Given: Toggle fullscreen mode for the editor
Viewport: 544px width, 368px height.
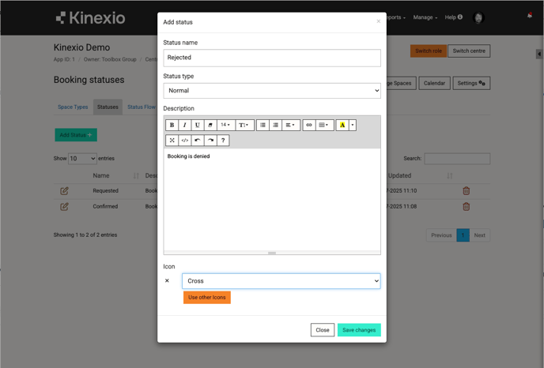Looking at the screenshot, I should click(172, 141).
